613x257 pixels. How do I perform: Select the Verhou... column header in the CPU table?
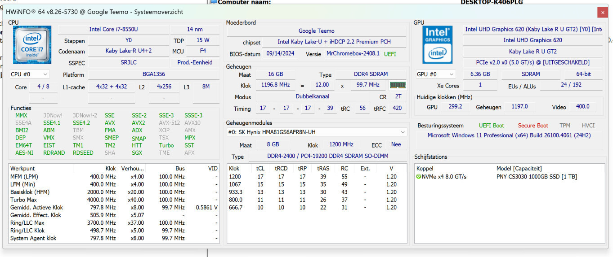coord(132,169)
